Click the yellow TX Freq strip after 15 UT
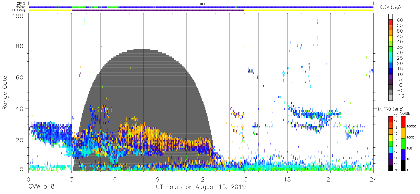This screenshot has width=420, height=194. click(x=309, y=10)
